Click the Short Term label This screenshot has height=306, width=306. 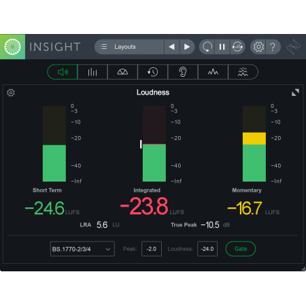(x=47, y=190)
